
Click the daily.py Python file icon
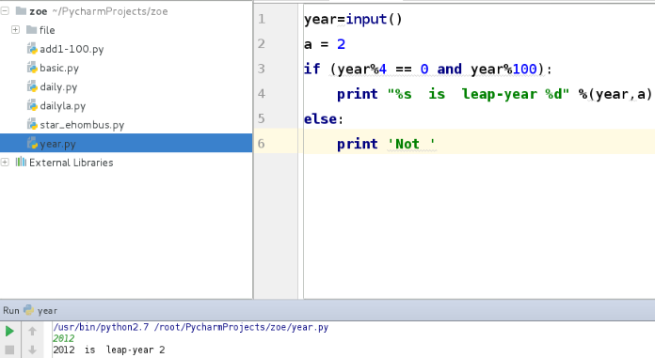click(32, 86)
